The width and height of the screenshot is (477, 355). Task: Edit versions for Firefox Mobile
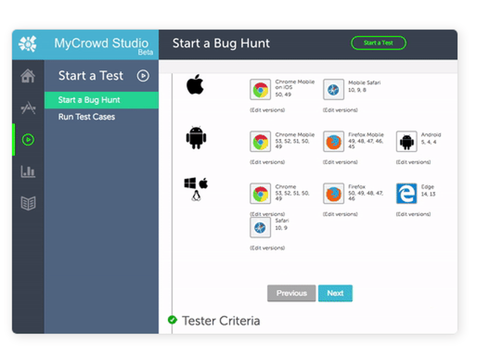click(x=340, y=162)
